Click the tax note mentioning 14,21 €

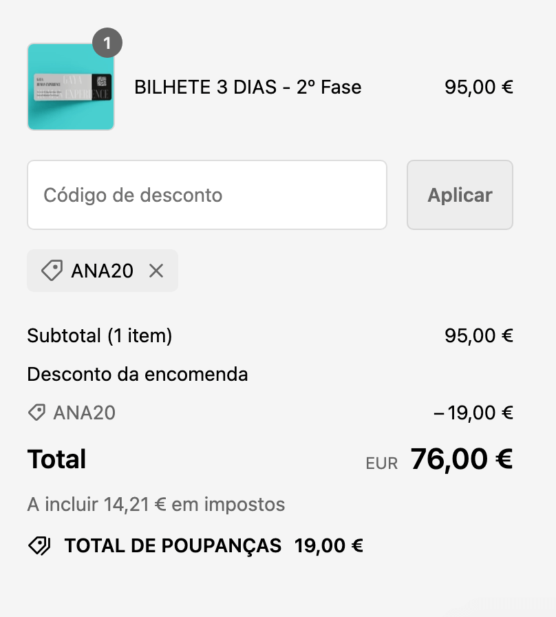[156, 504]
